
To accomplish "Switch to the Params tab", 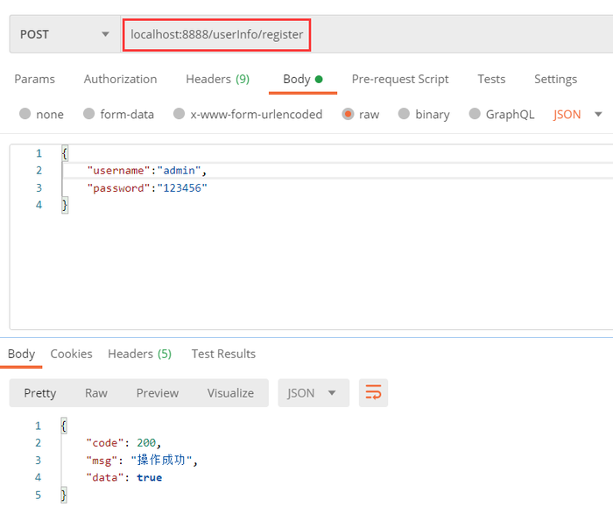I will (34, 79).
